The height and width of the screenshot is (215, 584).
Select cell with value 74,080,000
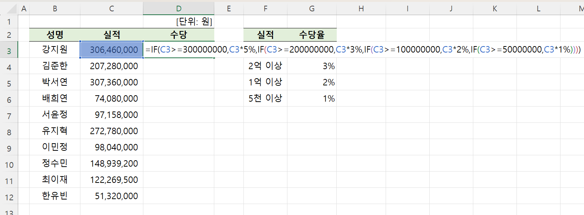pyautogui.click(x=111, y=99)
